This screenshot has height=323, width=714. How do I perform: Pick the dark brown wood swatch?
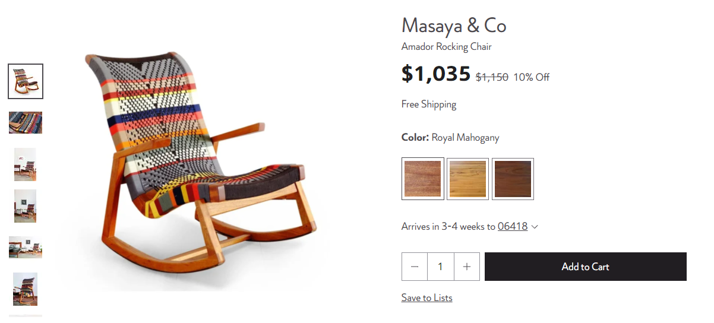513,179
